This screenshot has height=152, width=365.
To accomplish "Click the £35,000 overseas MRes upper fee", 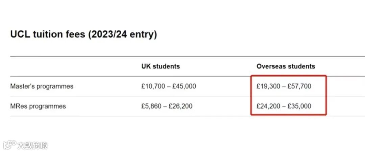I will (299, 106).
